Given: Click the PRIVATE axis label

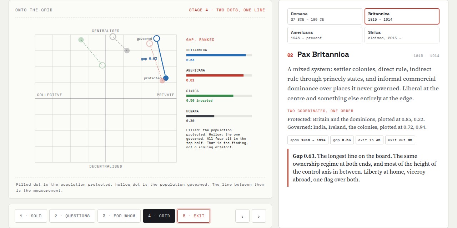Looking at the screenshot, I should pos(166,95).
